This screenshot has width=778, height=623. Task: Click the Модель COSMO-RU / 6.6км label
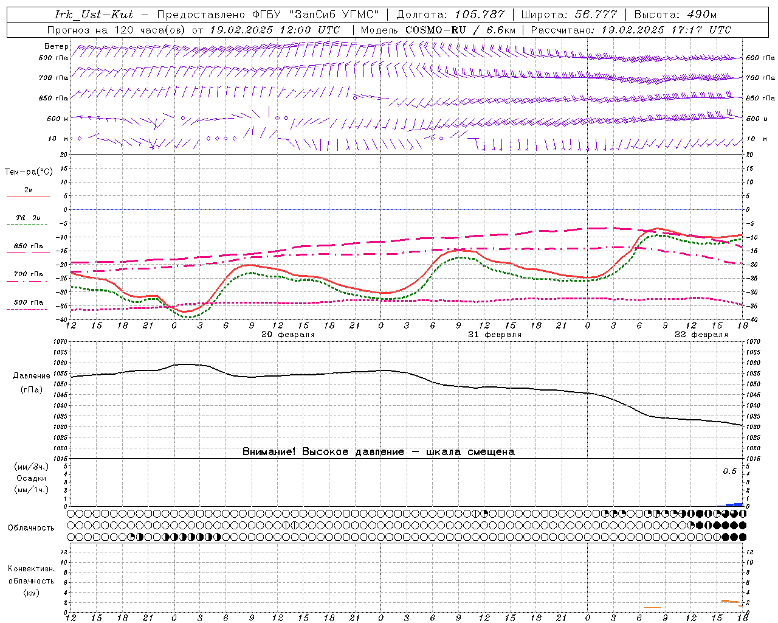(x=438, y=30)
